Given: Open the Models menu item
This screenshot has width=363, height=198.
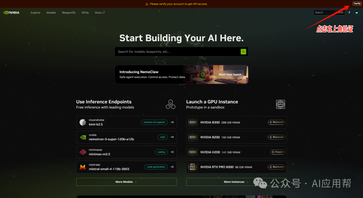Looking at the screenshot, I should (51, 13).
